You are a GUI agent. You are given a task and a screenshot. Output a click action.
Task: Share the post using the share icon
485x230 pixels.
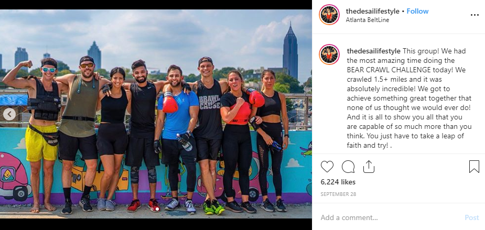point(369,167)
